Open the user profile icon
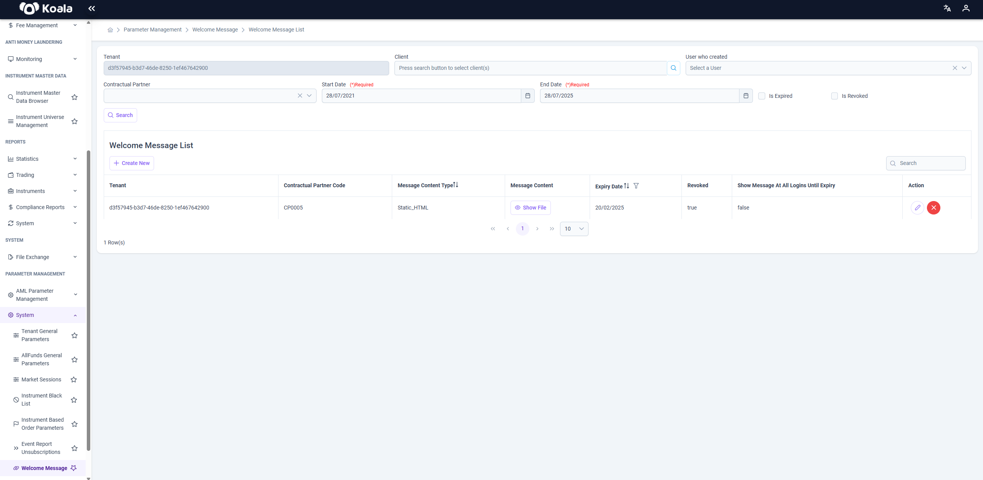Viewport: 983px width, 480px height. coord(966,8)
